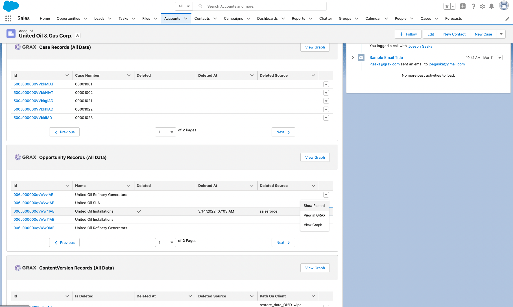Click the joegaska@gmail.com email link
Image resolution: width=513 pixels, height=307 pixels.
(x=447, y=64)
